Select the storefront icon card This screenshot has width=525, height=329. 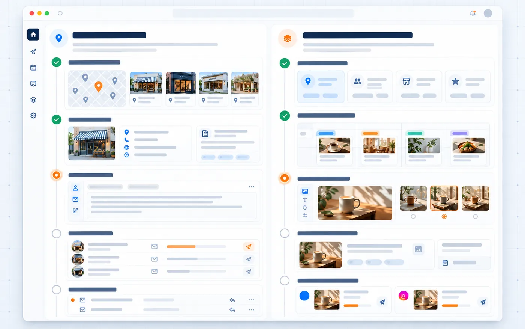(x=419, y=87)
